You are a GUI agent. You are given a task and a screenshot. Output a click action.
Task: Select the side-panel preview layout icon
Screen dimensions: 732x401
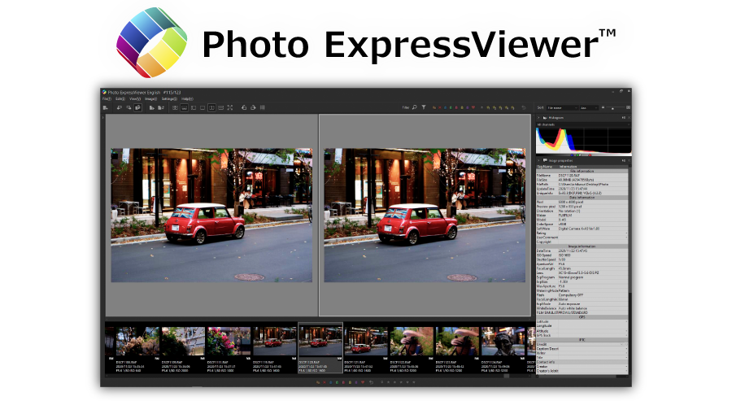tap(194, 108)
